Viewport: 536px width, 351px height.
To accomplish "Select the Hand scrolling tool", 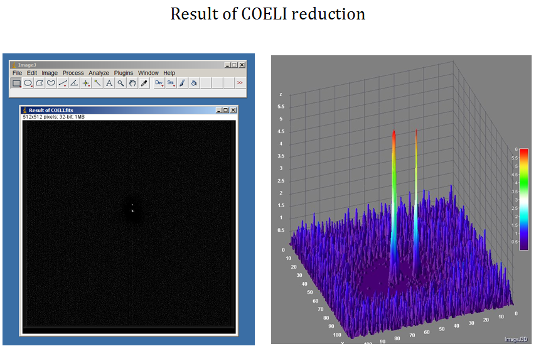I will [x=132, y=83].
